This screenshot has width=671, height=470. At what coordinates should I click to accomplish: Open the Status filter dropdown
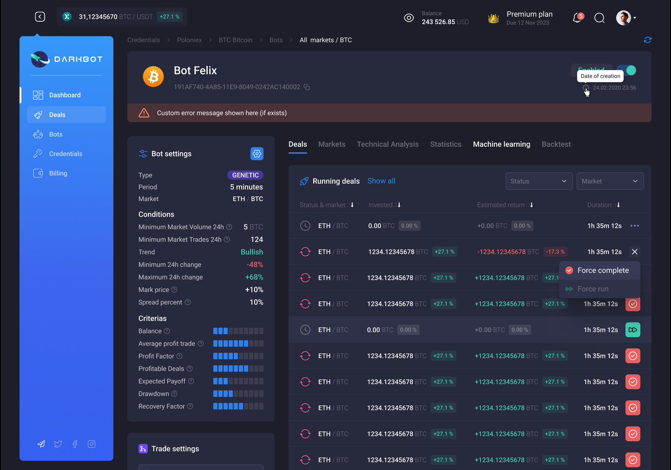pyautogui.click(x=538, y=181)
